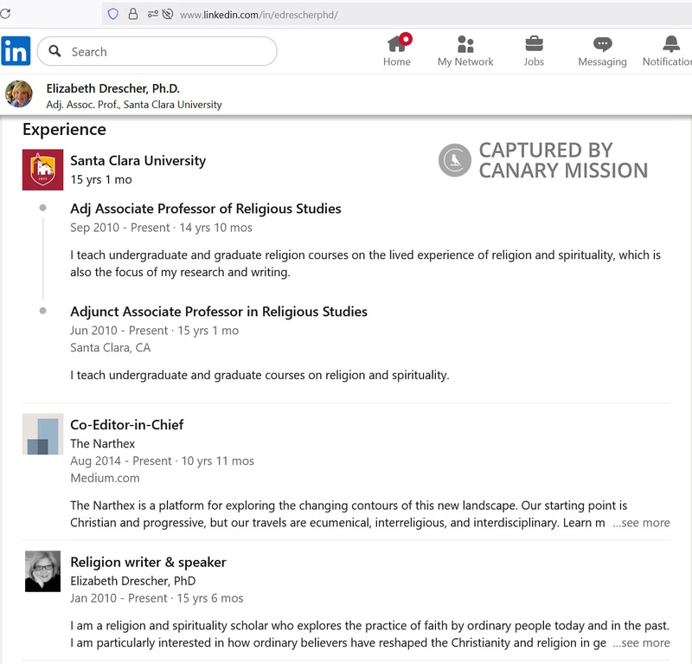
Task: Open the Santa Clara University experience heading
Action: 138,160
